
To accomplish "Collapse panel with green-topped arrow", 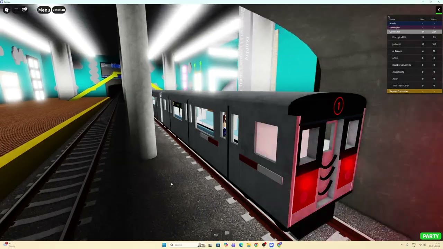I will 439,10.
